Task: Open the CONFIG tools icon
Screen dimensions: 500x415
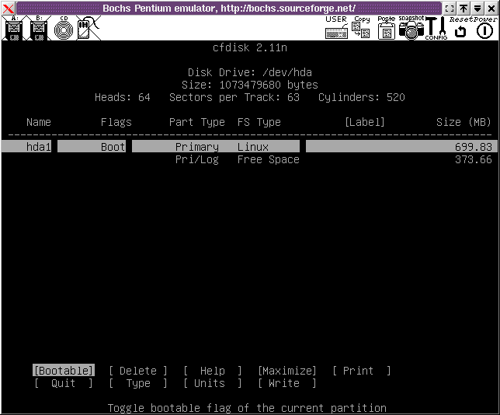Action: click(x=436, y=29)
